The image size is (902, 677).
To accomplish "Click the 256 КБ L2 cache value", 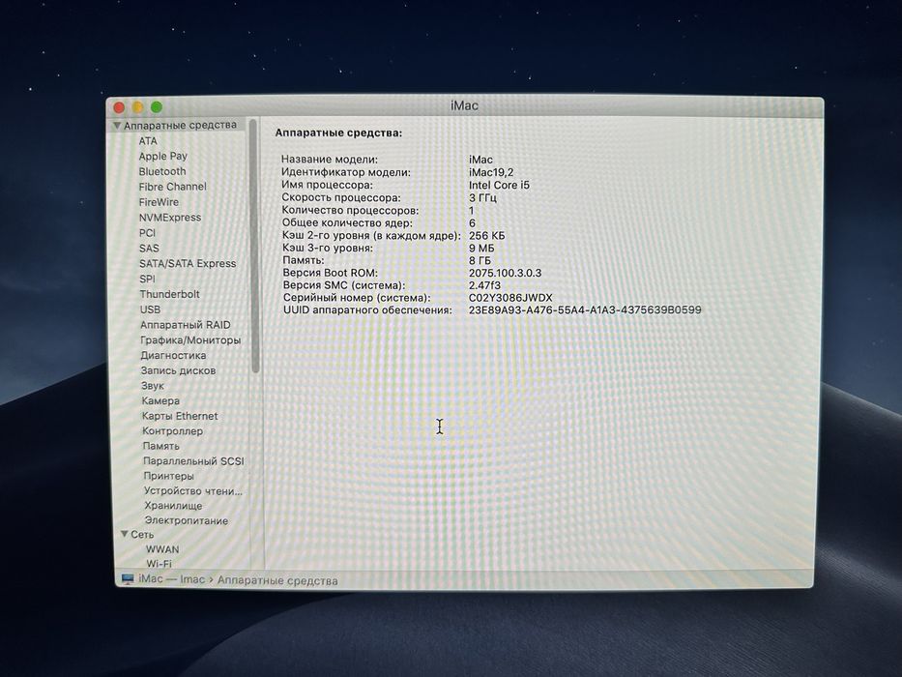I will (486, 235).
